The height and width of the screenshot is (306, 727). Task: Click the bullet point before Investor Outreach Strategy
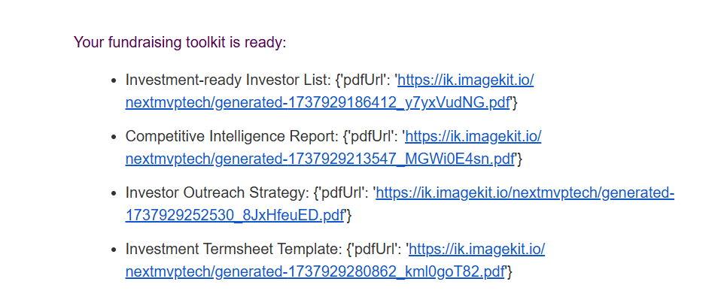pyautogui.click(x=114, y=194)
